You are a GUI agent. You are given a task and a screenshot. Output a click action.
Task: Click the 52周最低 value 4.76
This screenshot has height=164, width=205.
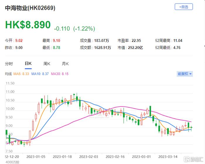point(177,48)
